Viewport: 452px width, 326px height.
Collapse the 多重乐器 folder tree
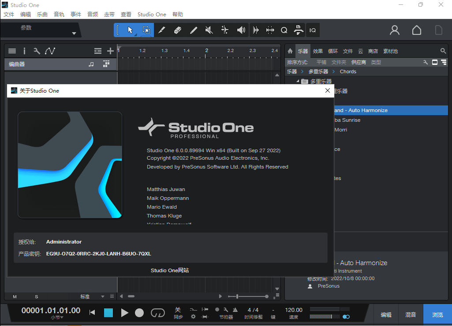(x=298, y=81)
